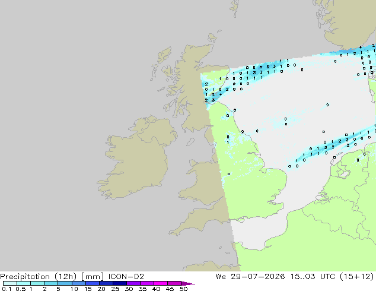The width and height of the screenshot is (376, 291).
Task: Select the purple swatch between 30 and 35
Action: (x=133, y=283)
